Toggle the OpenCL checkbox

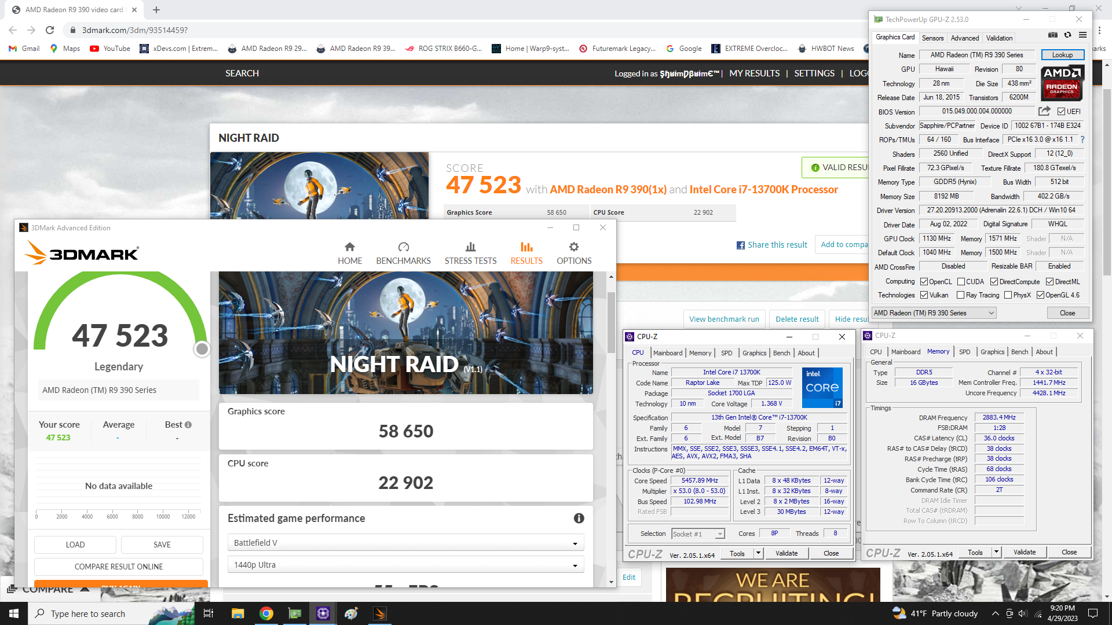click(x=924, y=282)
